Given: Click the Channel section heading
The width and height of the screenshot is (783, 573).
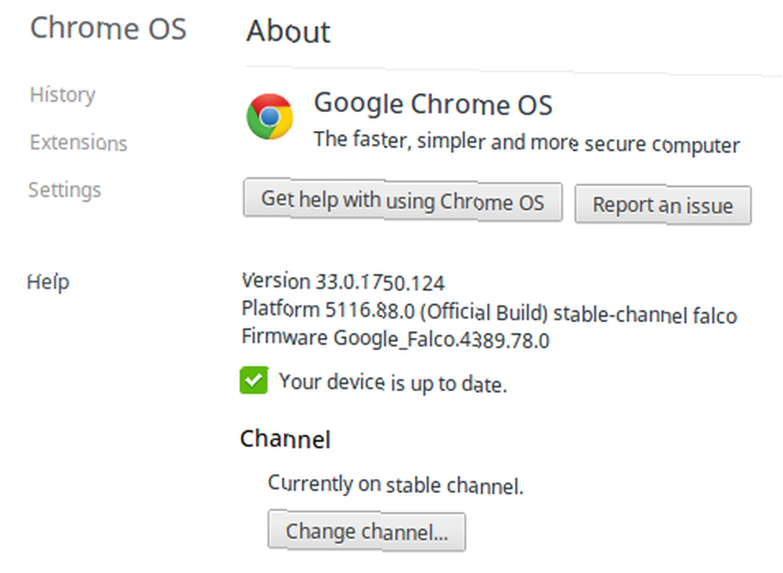Looking at the screenshot, I should pos(285,440).
